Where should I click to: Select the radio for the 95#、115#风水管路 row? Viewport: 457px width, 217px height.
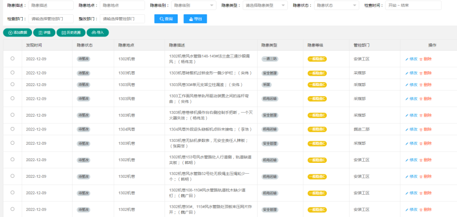[x=13, y=209]
